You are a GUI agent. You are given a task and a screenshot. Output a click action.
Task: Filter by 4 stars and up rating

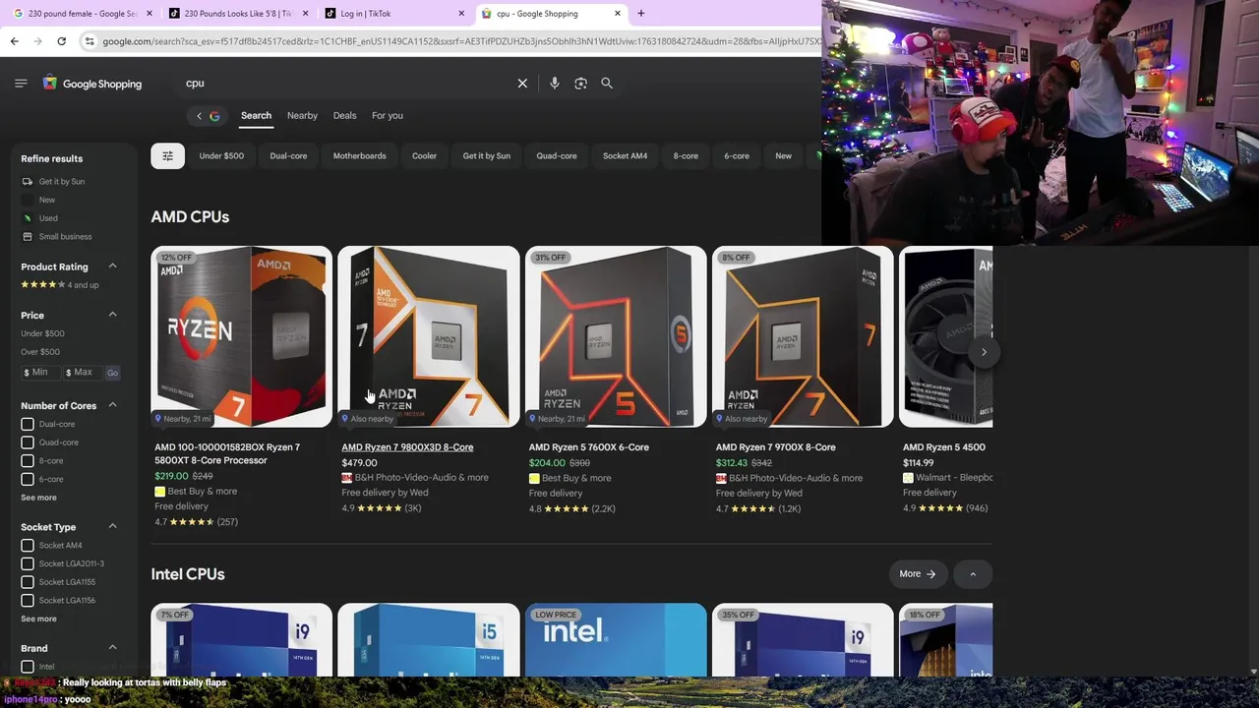(x=60, y=285)
